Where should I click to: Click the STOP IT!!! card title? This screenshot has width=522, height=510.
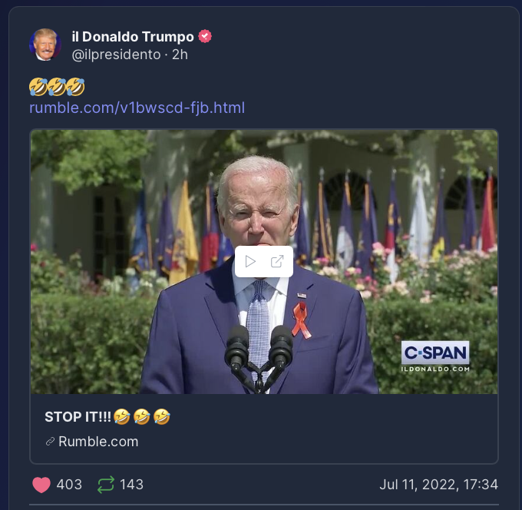pos(78,417)
